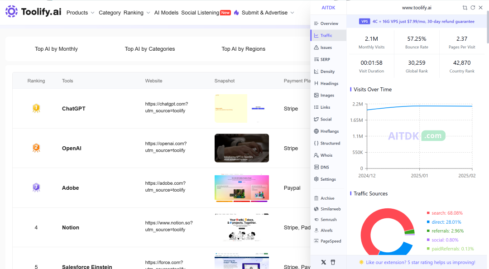
Task: Switch to the Top AI by Monthly tab
Action: point(56,49)
